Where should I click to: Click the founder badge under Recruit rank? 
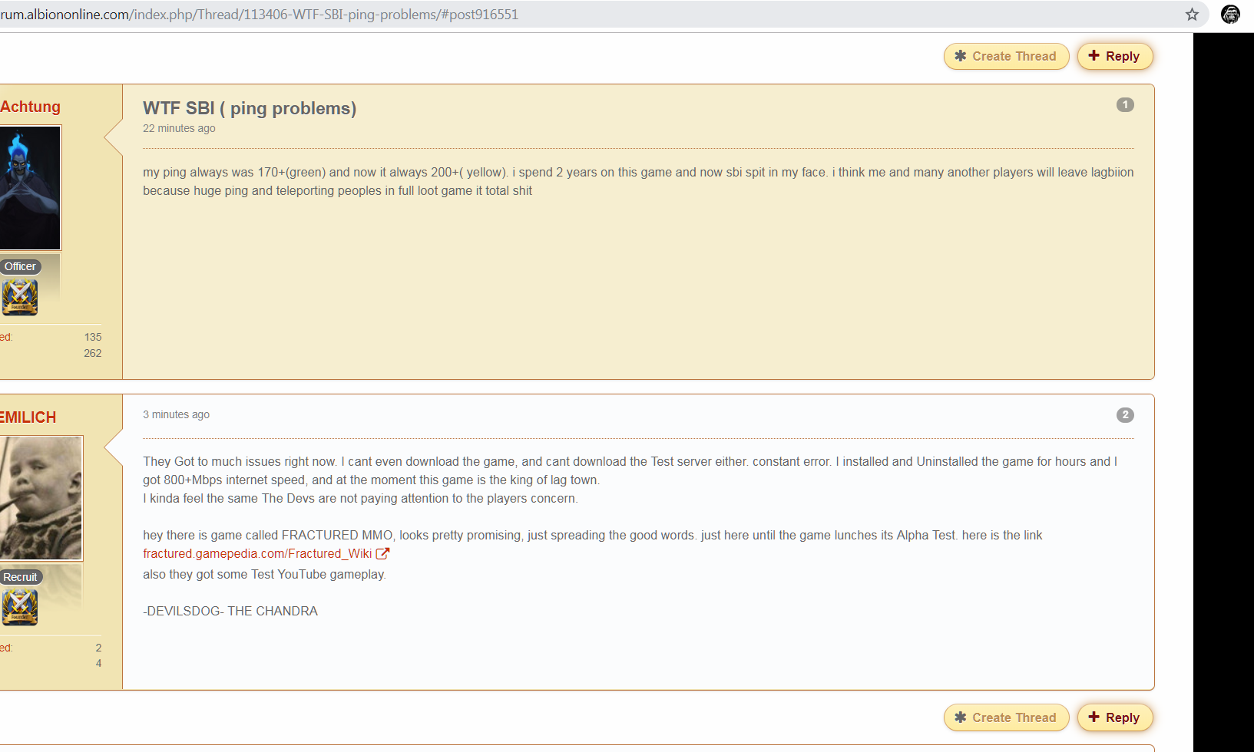tap(20, 607)
